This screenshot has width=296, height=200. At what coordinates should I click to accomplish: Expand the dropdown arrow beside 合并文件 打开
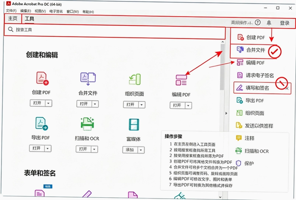pyautogui.click(x=95, y=104)
